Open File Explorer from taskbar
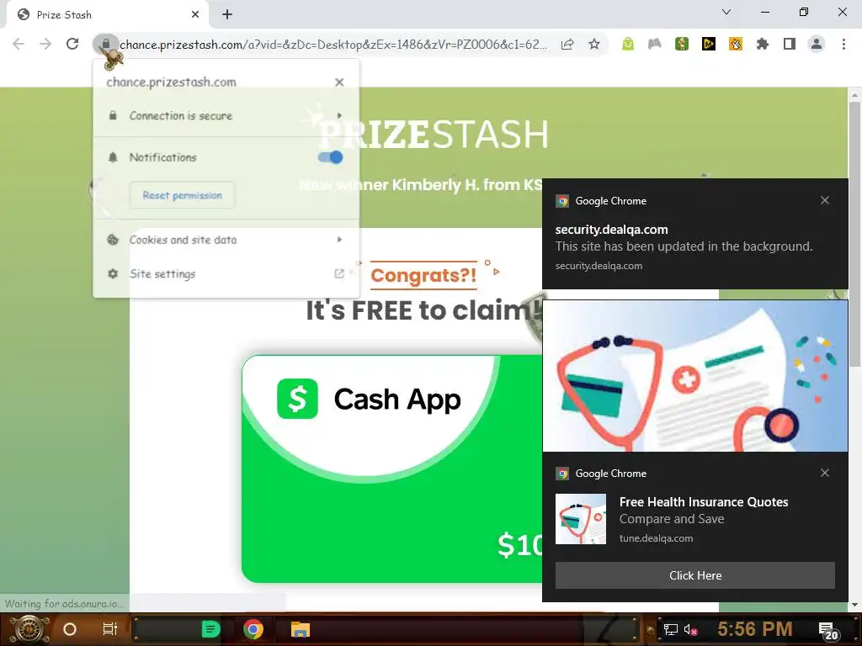Image resolution: width=862 pixels, height=646 pixels. tap(301, 629)
